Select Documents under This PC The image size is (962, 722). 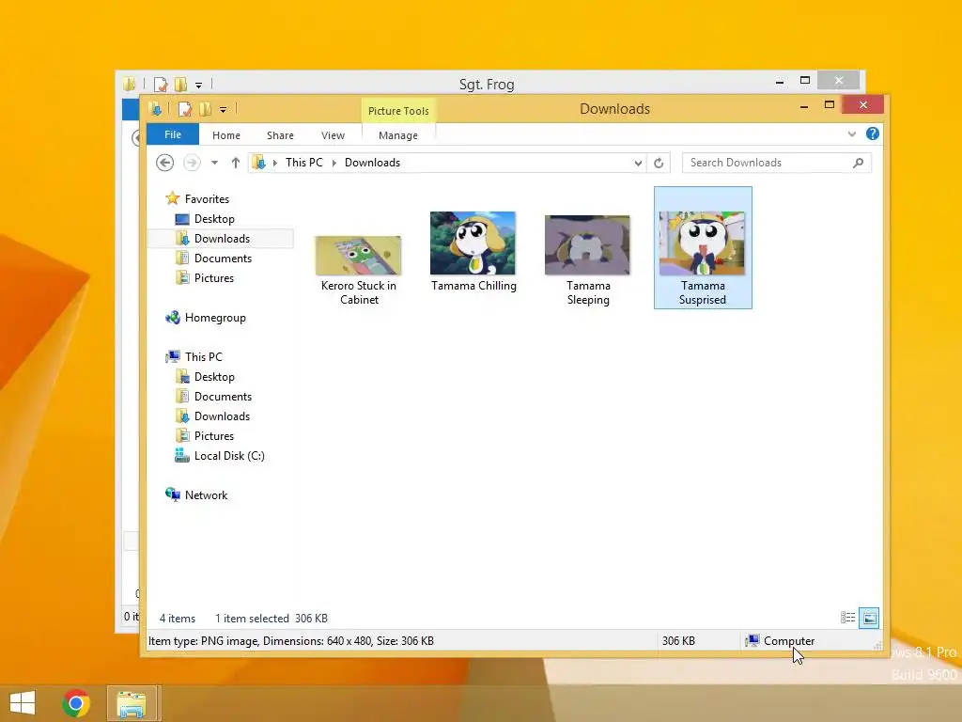[x=223, y=396]
